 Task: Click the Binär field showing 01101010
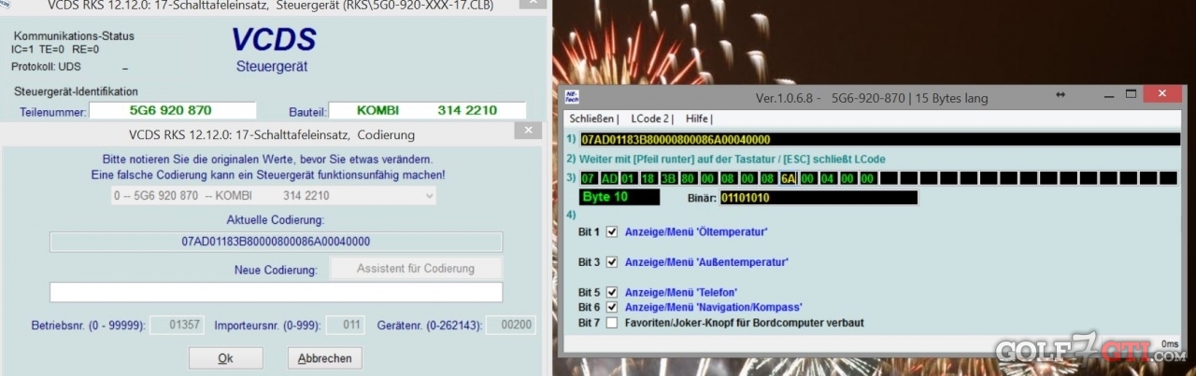(x=819, y=197)
